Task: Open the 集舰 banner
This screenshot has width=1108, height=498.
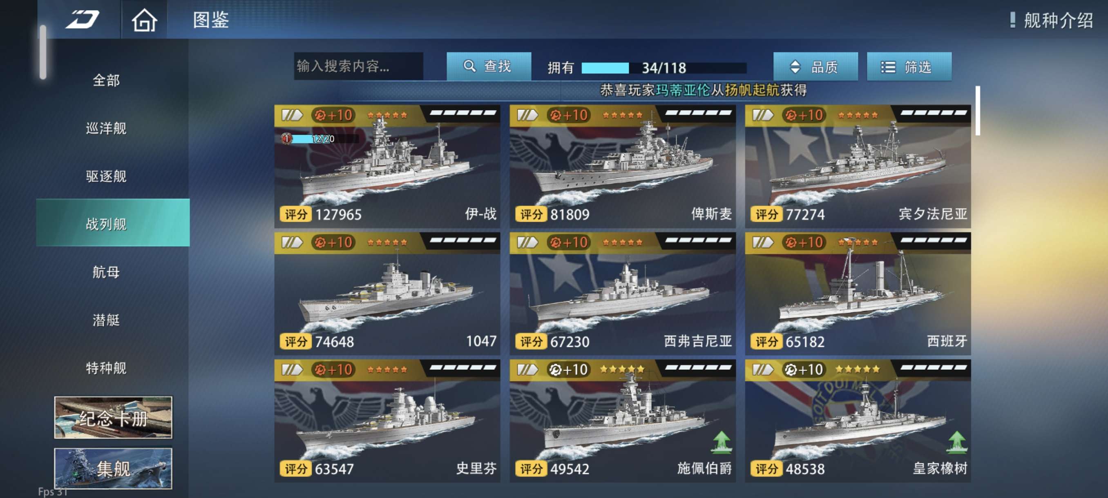Action: [113, 468]
